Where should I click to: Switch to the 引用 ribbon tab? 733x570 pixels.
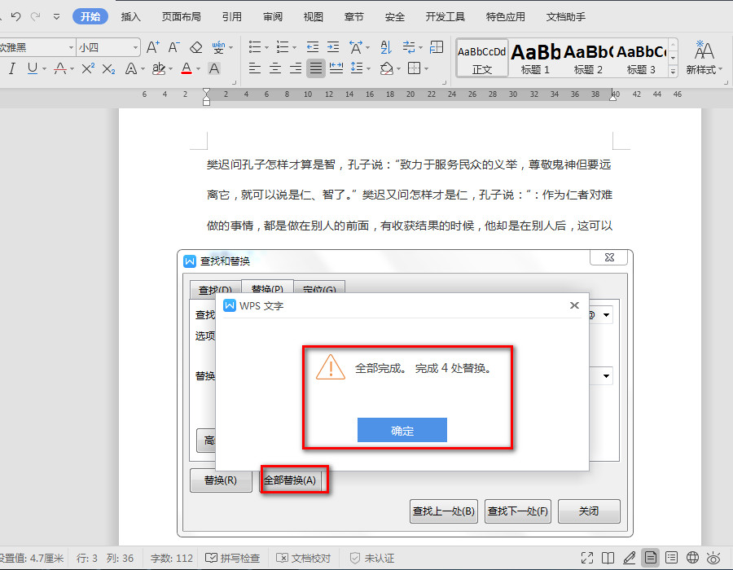click(x=232, y=17)
